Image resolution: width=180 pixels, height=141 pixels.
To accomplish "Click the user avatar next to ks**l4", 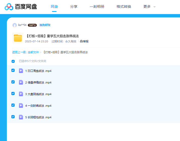I will click(15, 25).
